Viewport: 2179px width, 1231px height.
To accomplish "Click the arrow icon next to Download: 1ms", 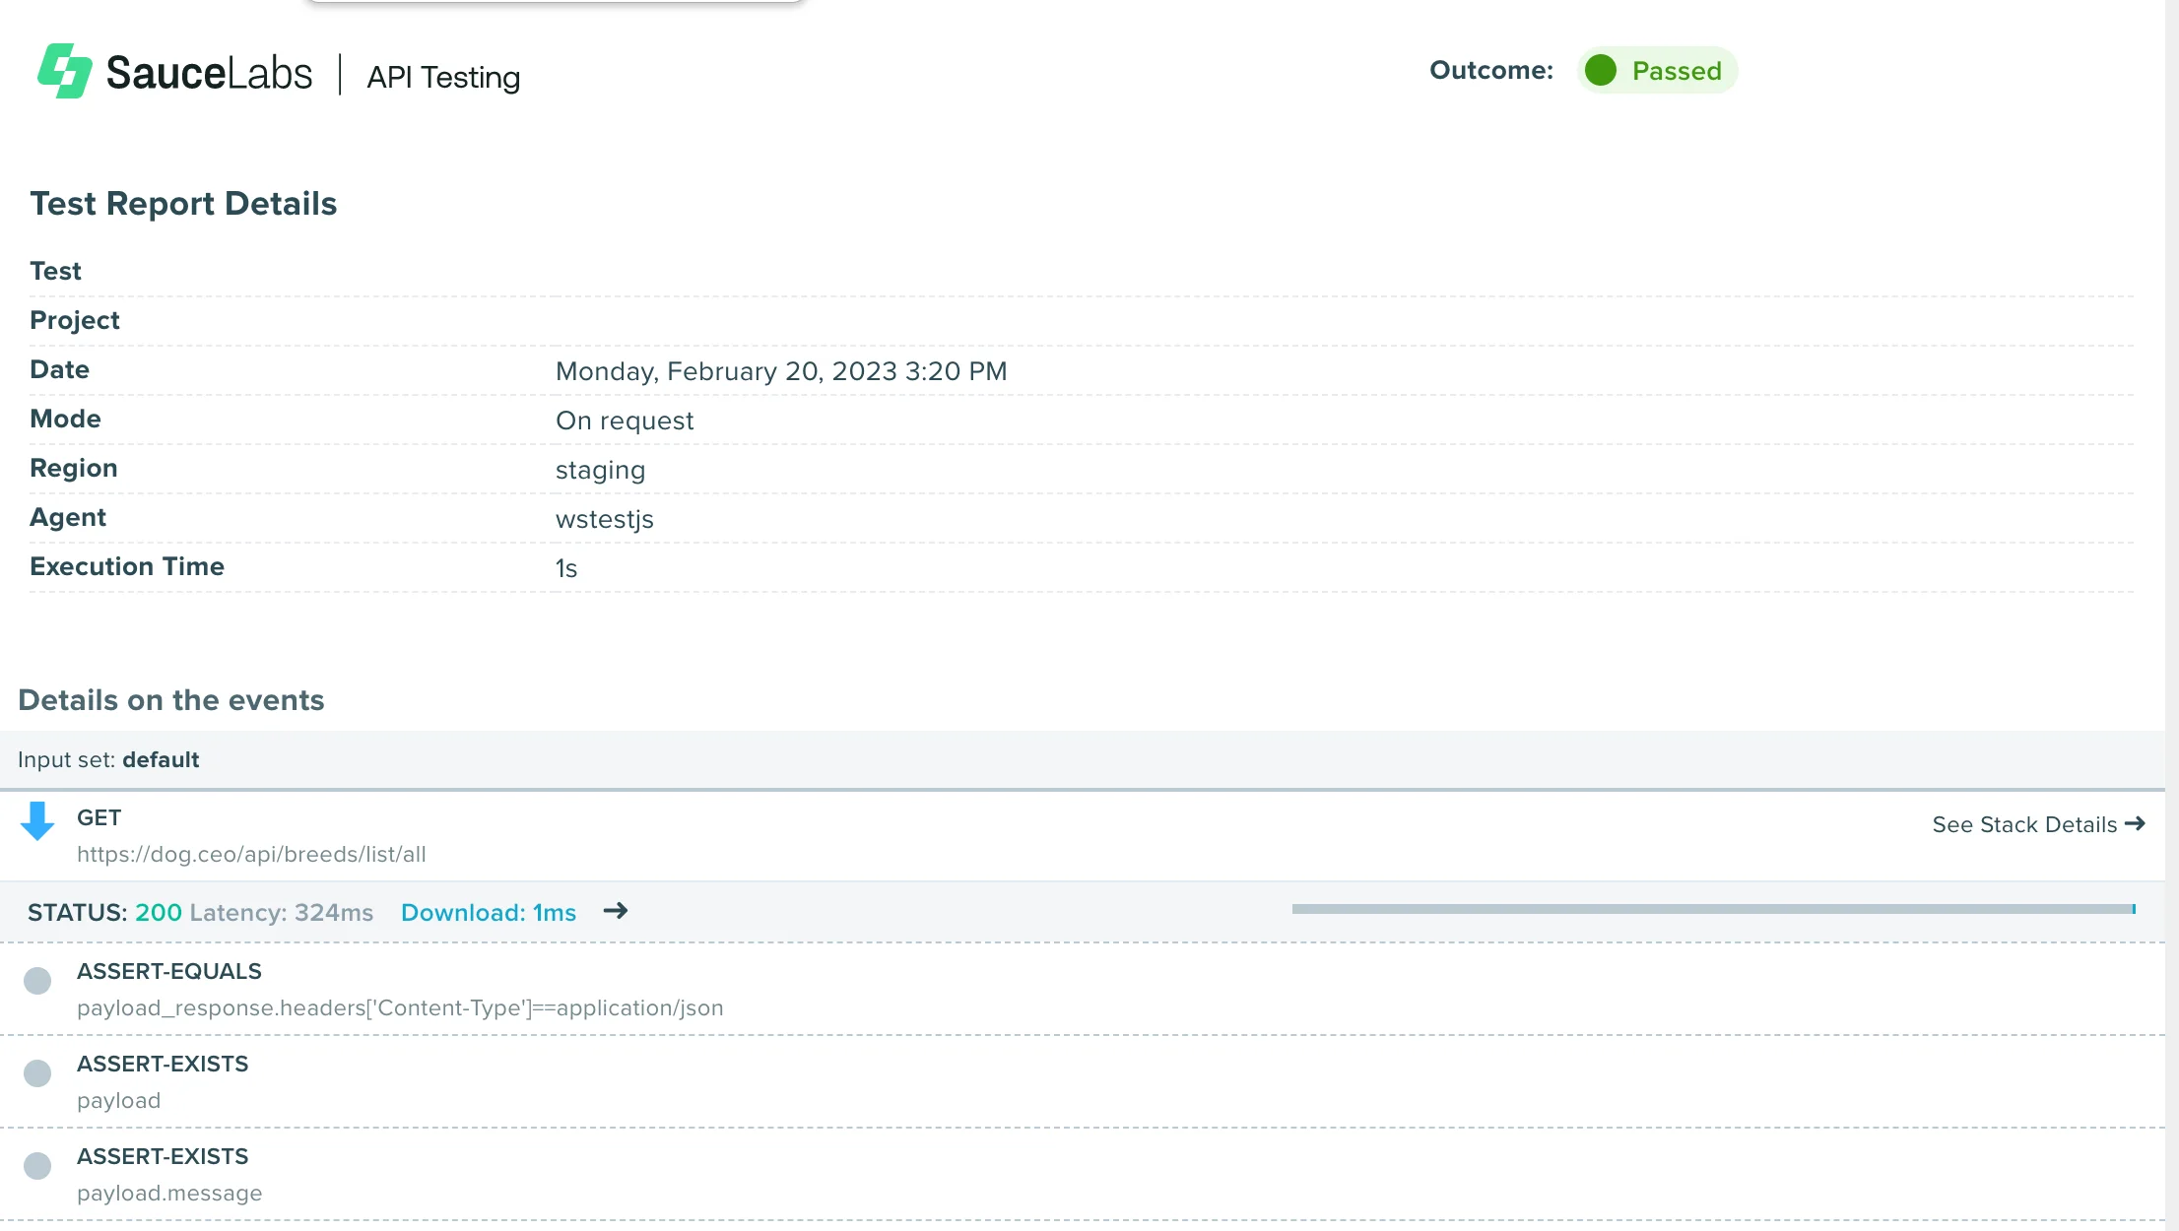I will click(x=615, y=912).
